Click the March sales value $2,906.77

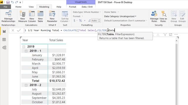(59, 64)
